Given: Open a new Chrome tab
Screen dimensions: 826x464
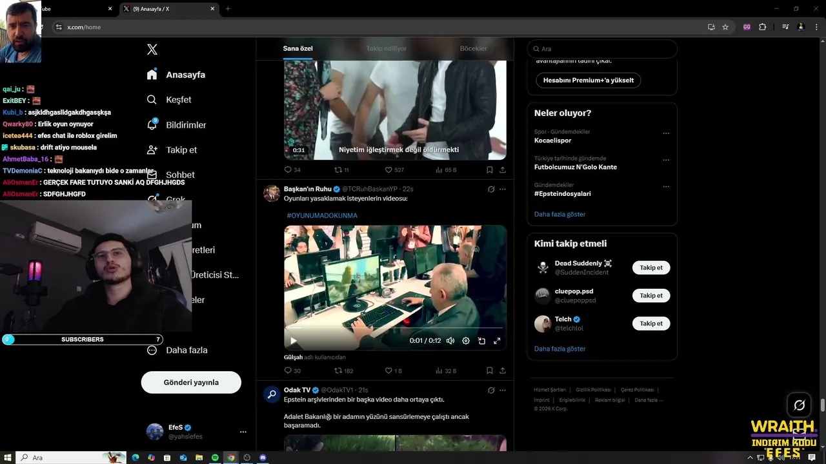Looking at the screenshot, I should [x=228, y=9].
